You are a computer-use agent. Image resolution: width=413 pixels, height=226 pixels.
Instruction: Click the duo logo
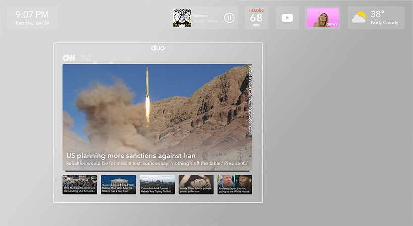click(158, 48)
